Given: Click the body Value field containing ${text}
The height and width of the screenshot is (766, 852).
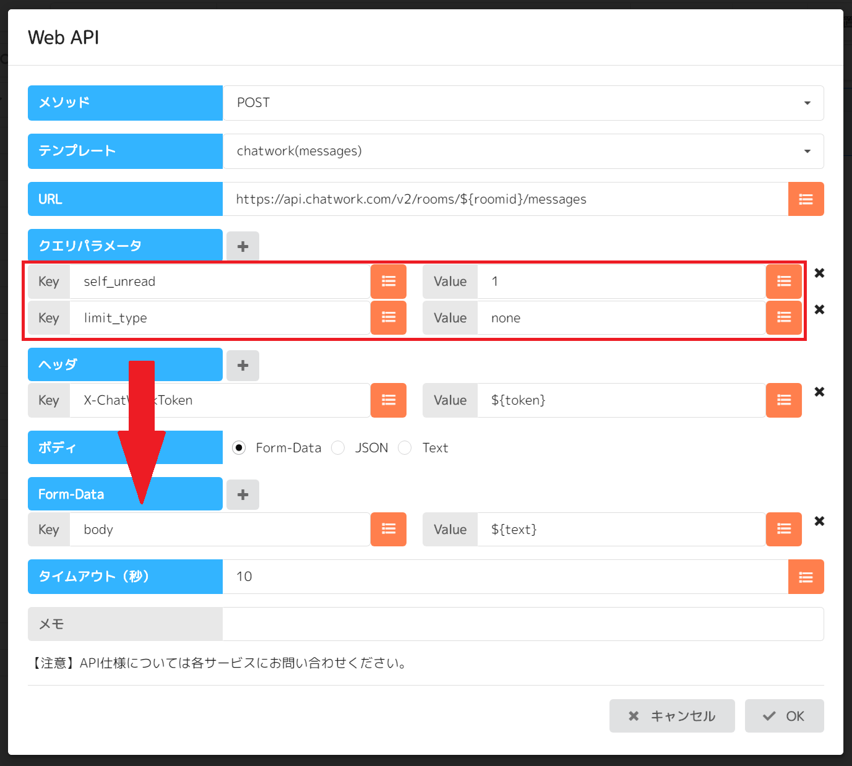Looking at the screenshot, I should click(x=621, y=530).
